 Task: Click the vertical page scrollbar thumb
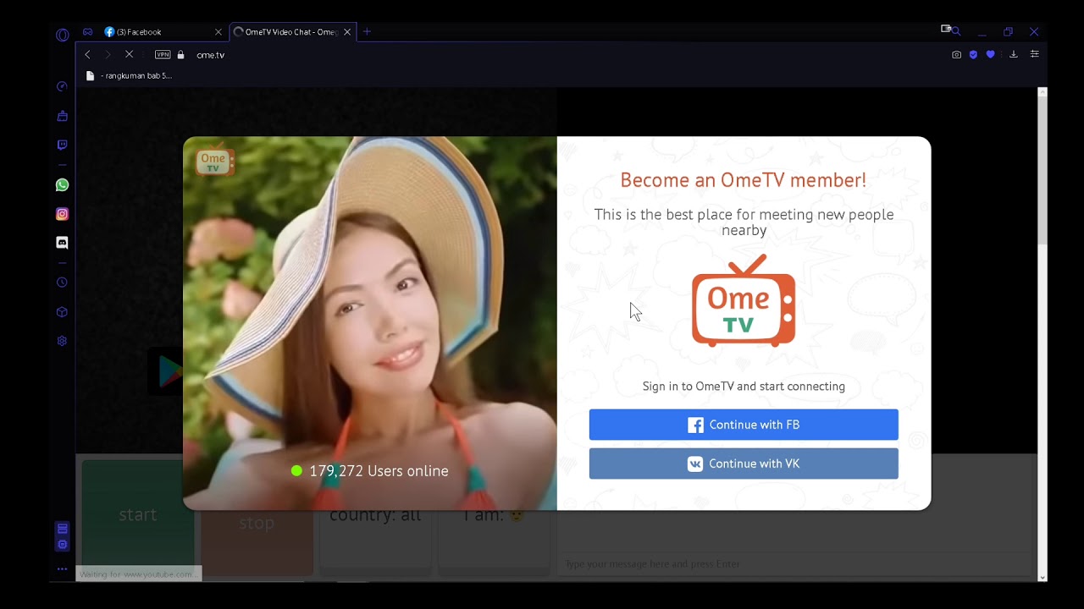coord(1043,171)
